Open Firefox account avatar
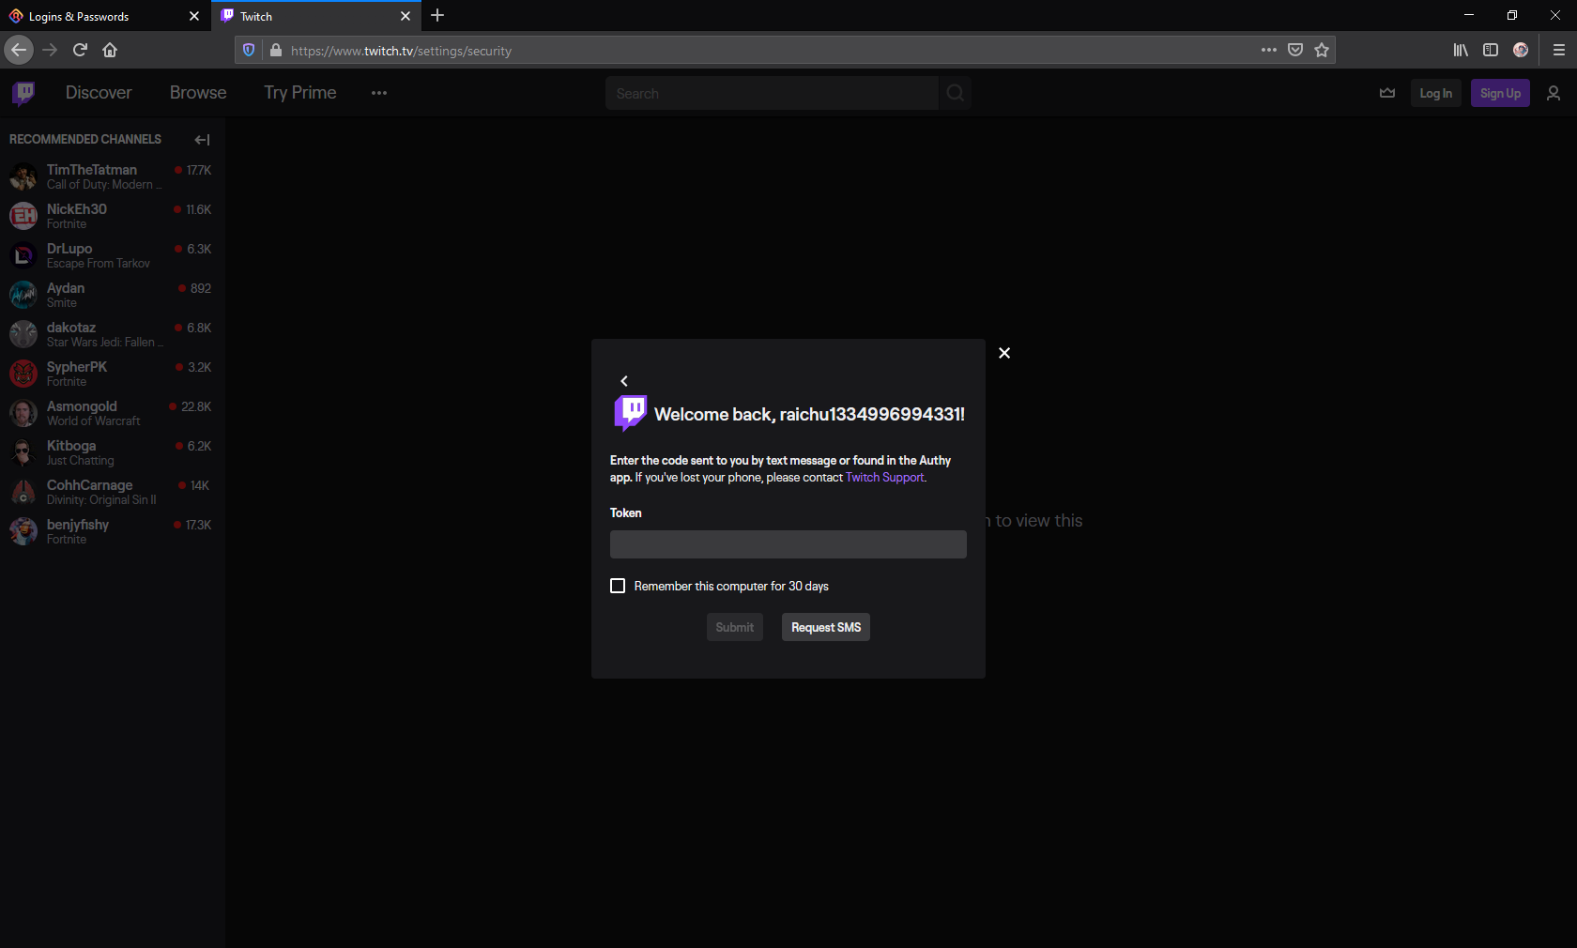 (1521, 50)
